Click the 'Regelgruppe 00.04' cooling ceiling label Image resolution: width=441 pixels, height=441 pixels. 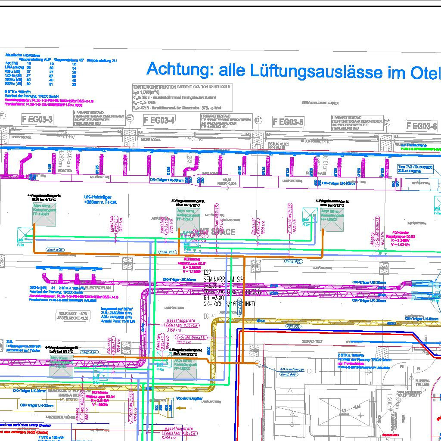pos(100,397)
